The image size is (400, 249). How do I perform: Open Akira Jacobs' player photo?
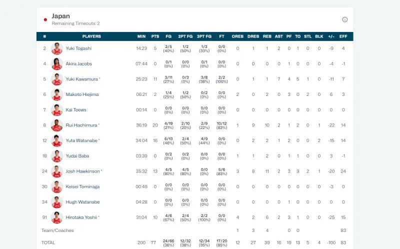[57, 64]
